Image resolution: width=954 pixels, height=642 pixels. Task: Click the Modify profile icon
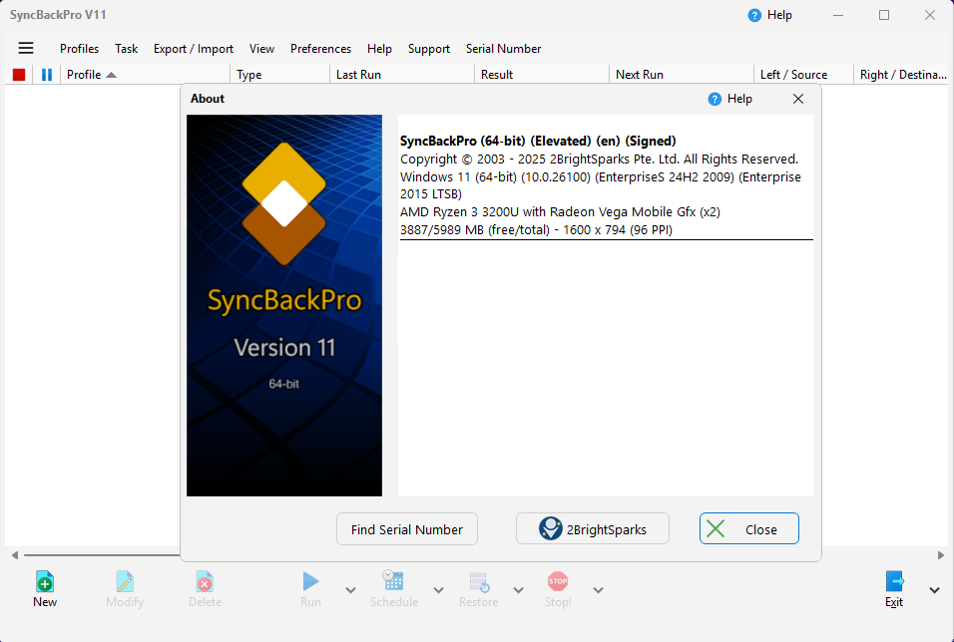point(125,581)
